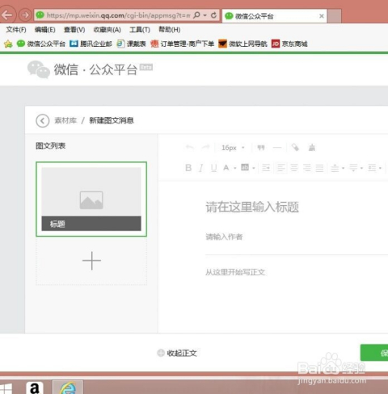Go back using the circled arrow icon
Image resolution: width=388 pixels, height=394 pixels.
[43, 120]
